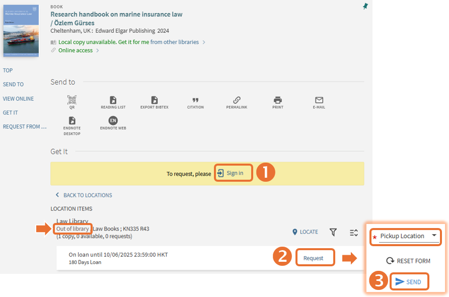Print the book record
449x297 pixels.
(278, 101)
